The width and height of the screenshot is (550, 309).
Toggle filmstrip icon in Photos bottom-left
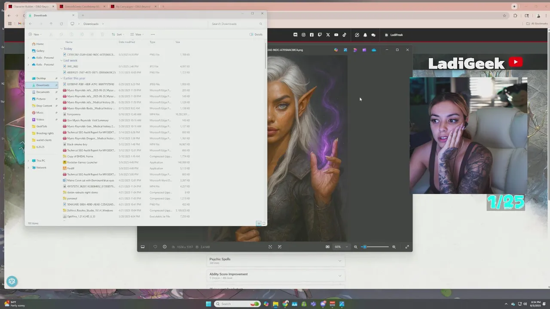pos(143,247)
